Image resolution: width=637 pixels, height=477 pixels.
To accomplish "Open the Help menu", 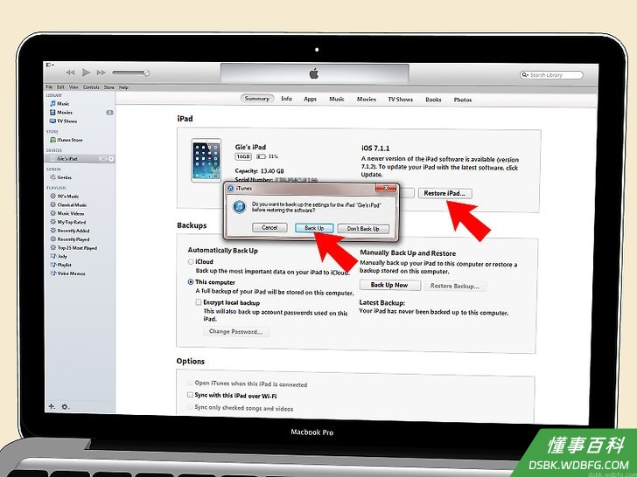I will coord(123,87).
